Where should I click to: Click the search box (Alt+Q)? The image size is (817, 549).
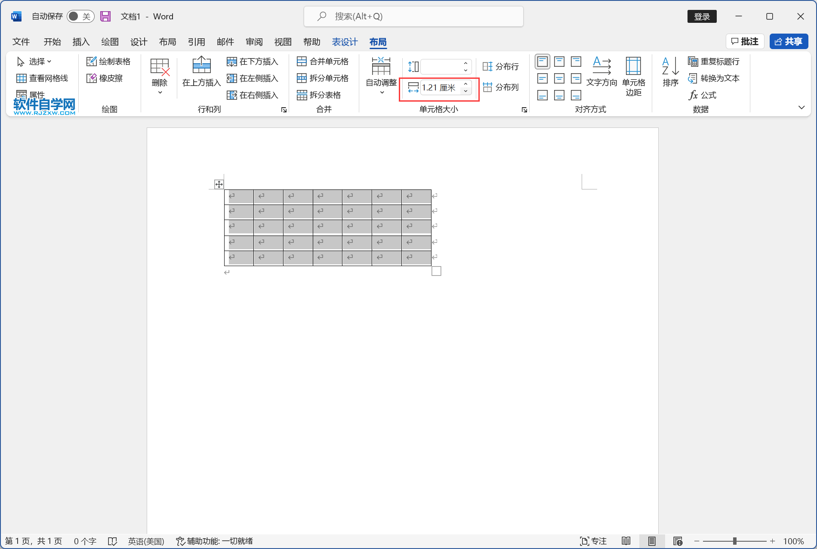pyautogui.click(x=413, y=16)
